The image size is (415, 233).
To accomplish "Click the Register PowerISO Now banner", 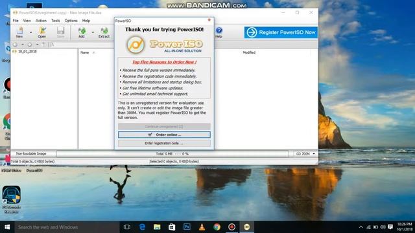I will [281, 32].
